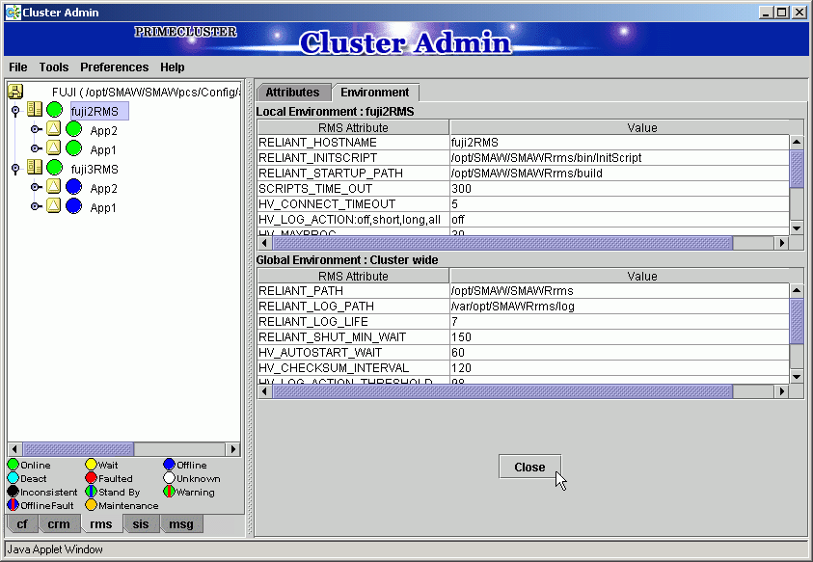Expand App1 under fuji3RMS
Screen dimensions: 813x562
(x=36, y=206)
